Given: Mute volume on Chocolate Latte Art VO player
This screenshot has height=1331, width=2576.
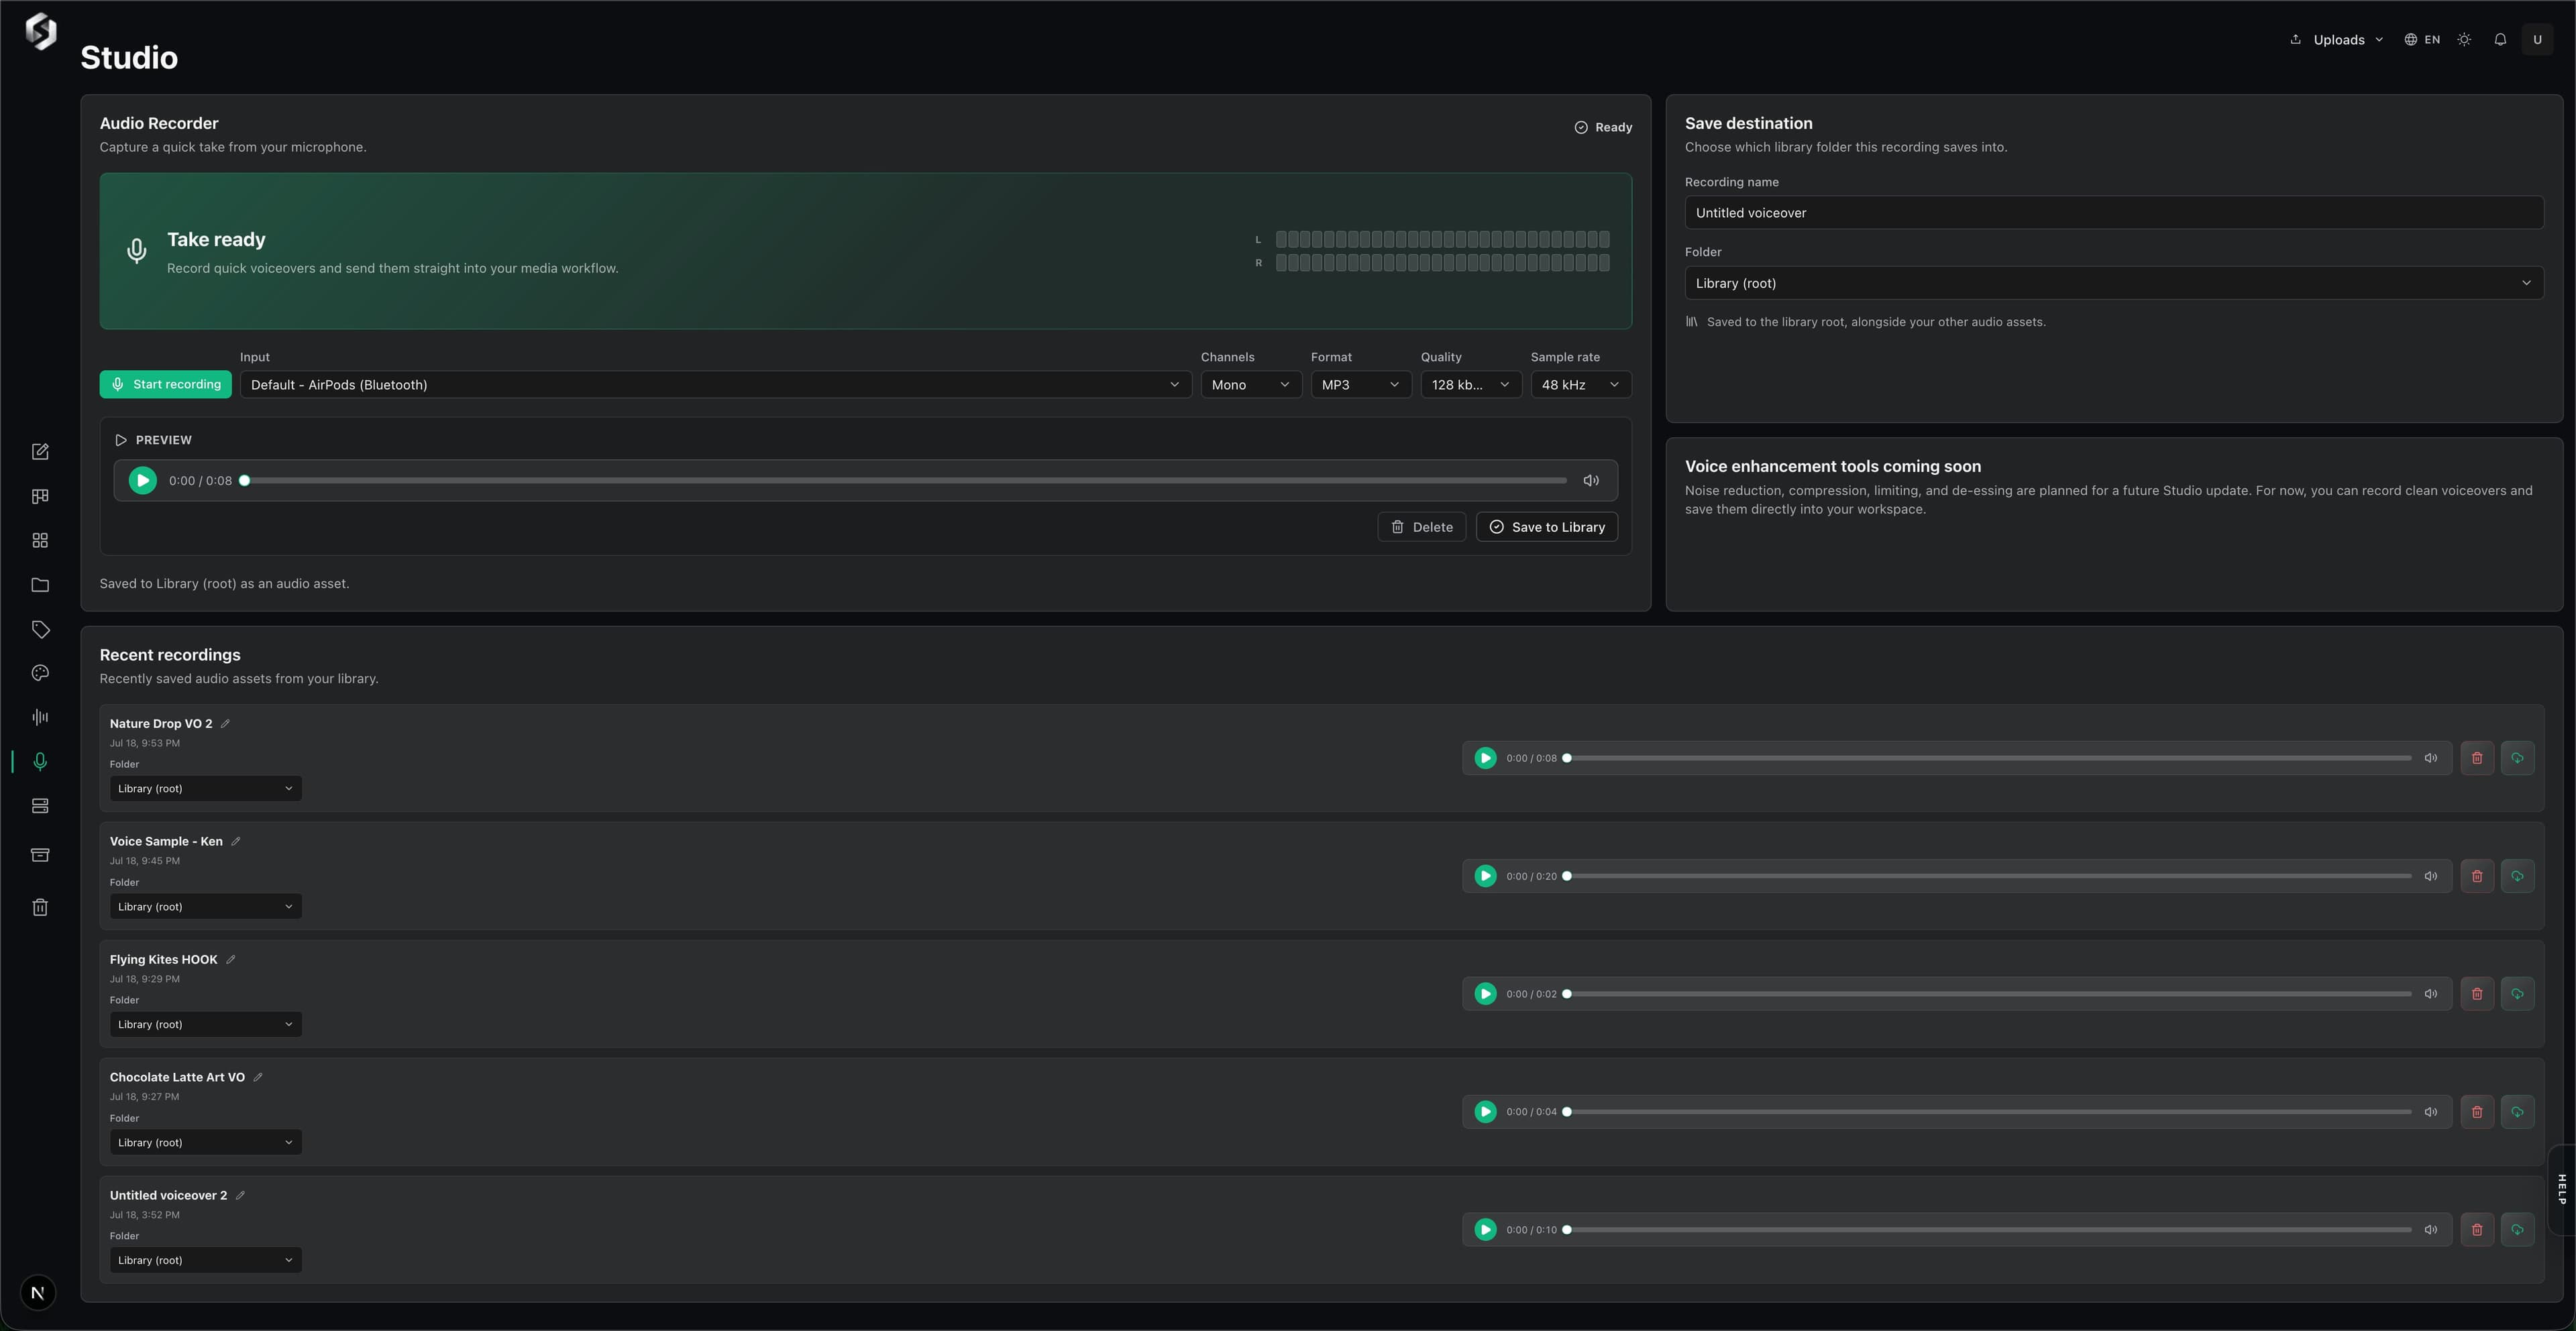Looking at the screenshot, I should [2431, 1112].
